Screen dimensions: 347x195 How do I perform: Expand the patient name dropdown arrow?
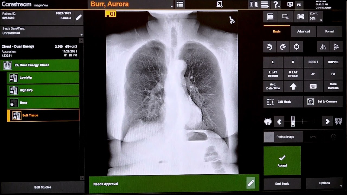(x=172, y=6)
